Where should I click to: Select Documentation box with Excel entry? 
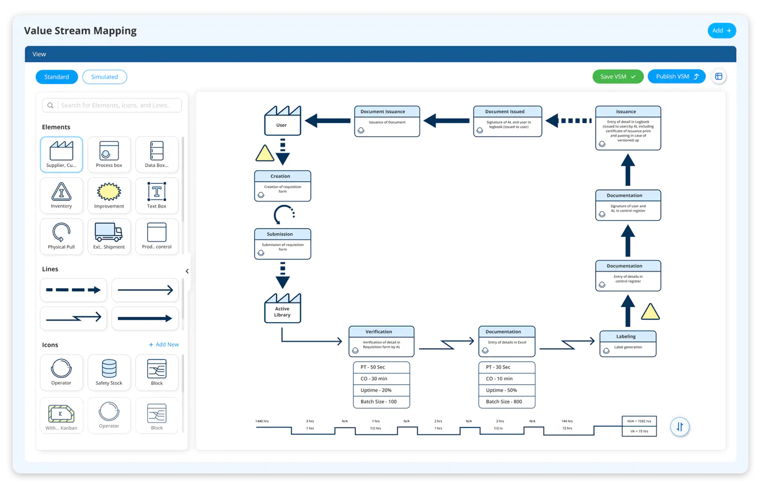click(x=507, y=342)
